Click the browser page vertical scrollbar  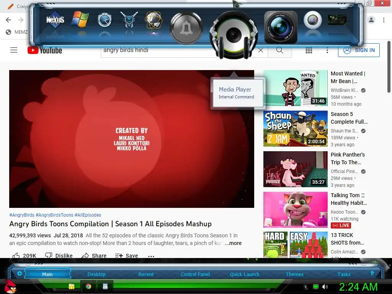[389, 67]
